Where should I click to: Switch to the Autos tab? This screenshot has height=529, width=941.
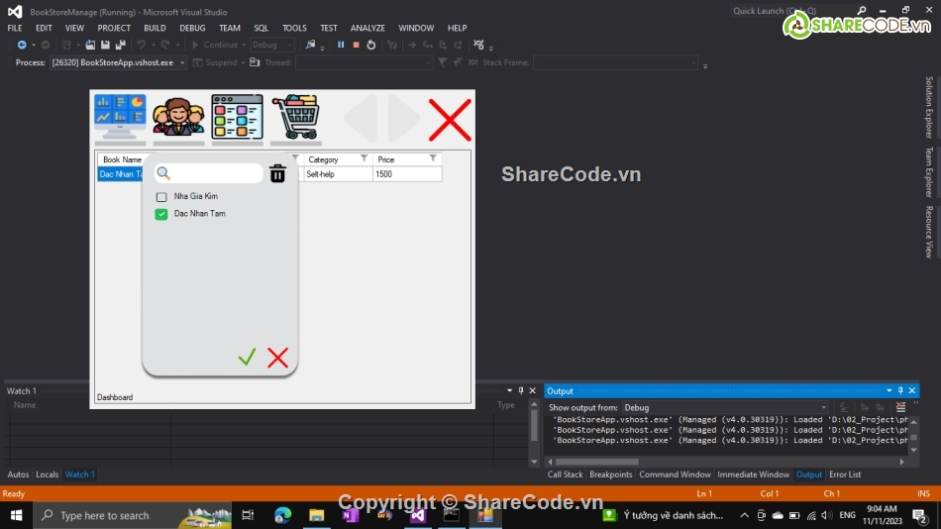(18, 475)
